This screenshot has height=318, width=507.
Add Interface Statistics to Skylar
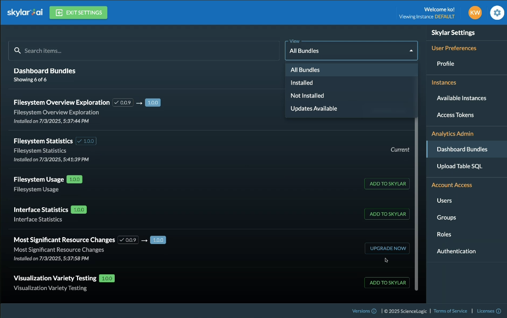387,214
